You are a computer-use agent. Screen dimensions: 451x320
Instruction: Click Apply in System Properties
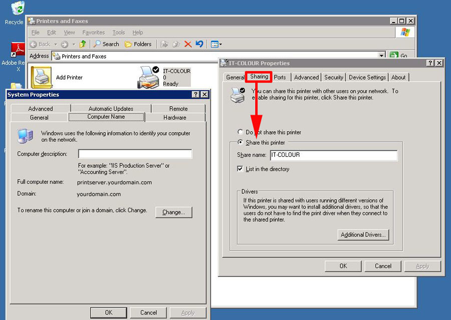pos(188,312)
